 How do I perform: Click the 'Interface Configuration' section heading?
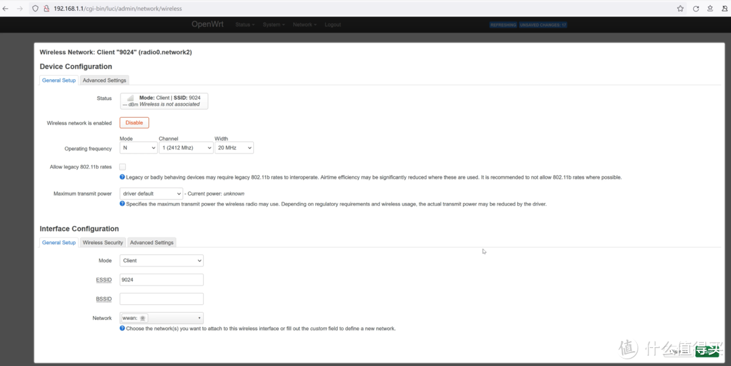tap(79, 229)
